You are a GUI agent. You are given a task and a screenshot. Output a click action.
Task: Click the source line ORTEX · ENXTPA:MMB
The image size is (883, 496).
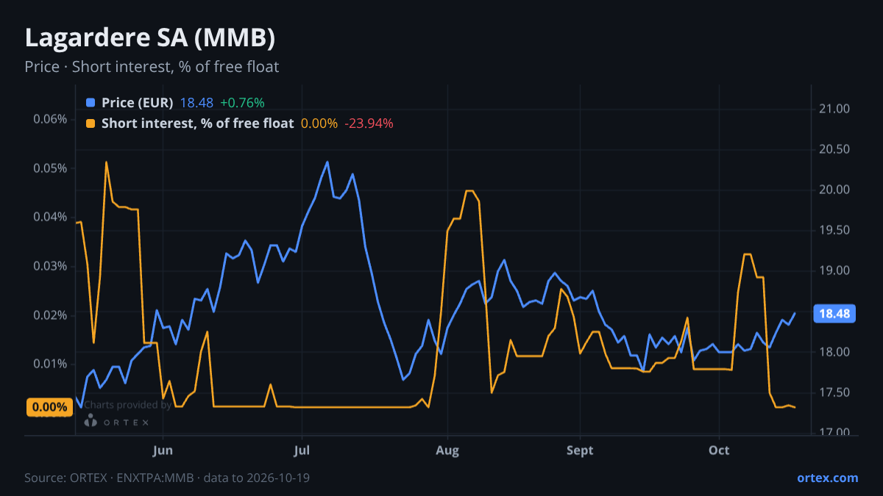point(167,478)
